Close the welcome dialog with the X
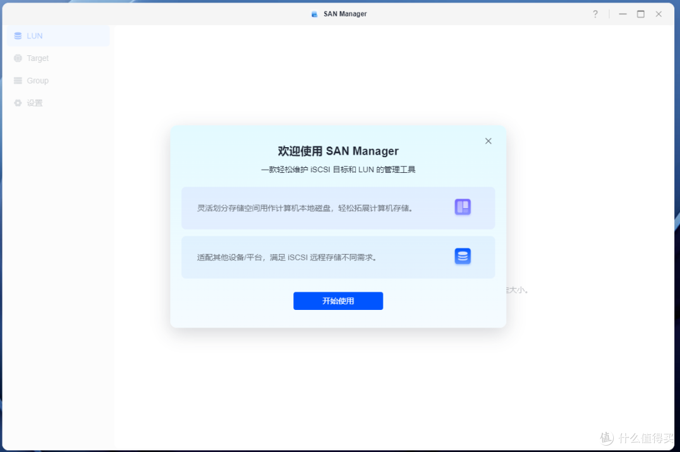Viewport: 680px width, 452px height. click(489, 141)
